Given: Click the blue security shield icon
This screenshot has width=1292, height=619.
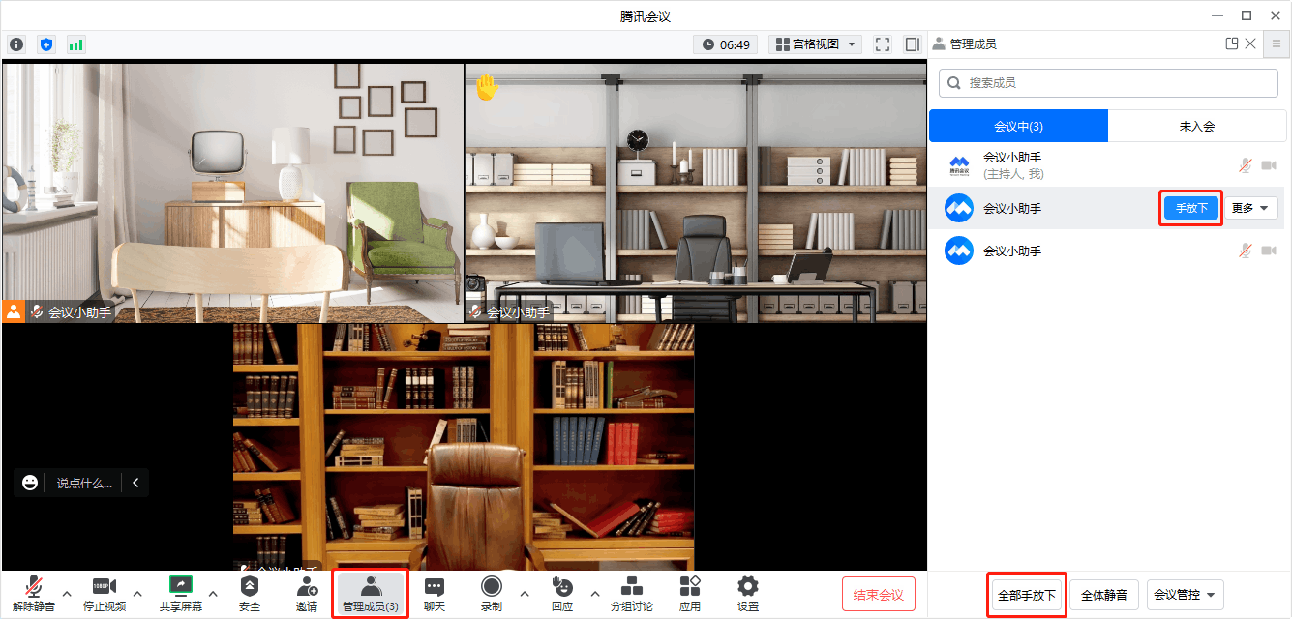Looking at the screenshot, I should pyautogui.click(x=46, y=44).
